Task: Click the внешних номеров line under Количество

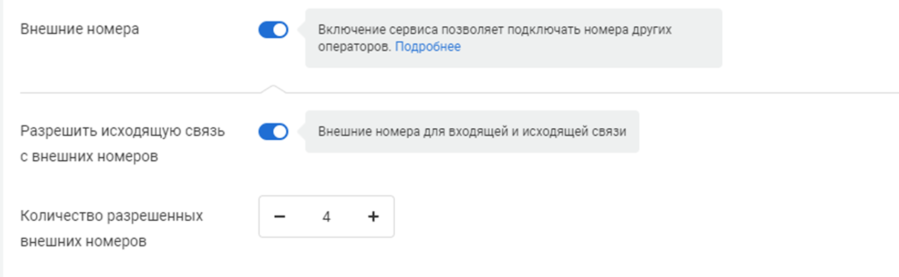Action: (x=83, y=242)
